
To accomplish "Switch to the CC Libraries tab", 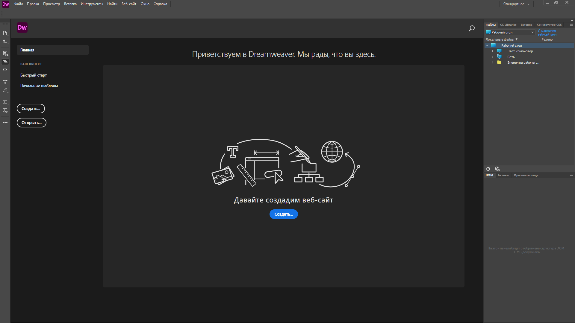I will 508,25.
